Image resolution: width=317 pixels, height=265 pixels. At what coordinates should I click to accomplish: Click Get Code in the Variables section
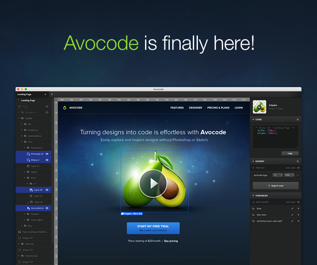[291, 202]
